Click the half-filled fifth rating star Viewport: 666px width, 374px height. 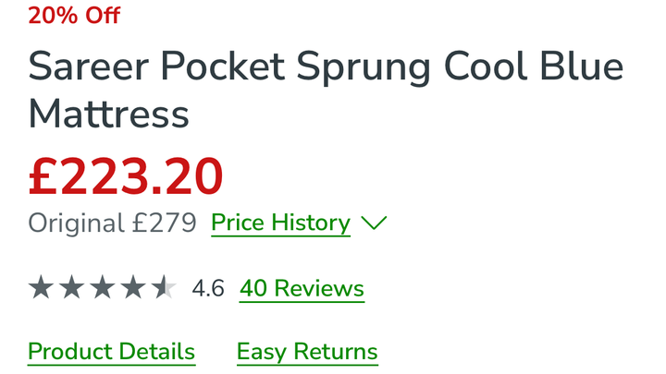point(164,288)
